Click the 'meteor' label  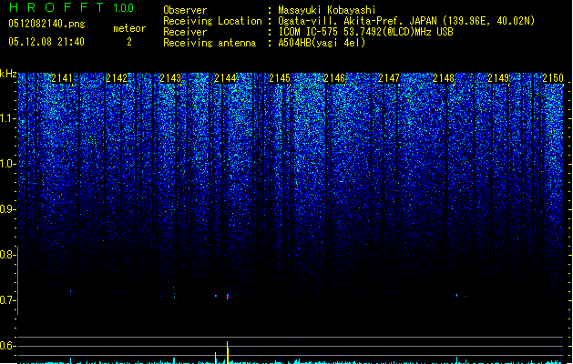(129, 28)
